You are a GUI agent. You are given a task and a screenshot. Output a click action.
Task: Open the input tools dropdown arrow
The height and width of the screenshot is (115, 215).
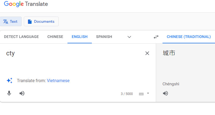tap(148, 93)
